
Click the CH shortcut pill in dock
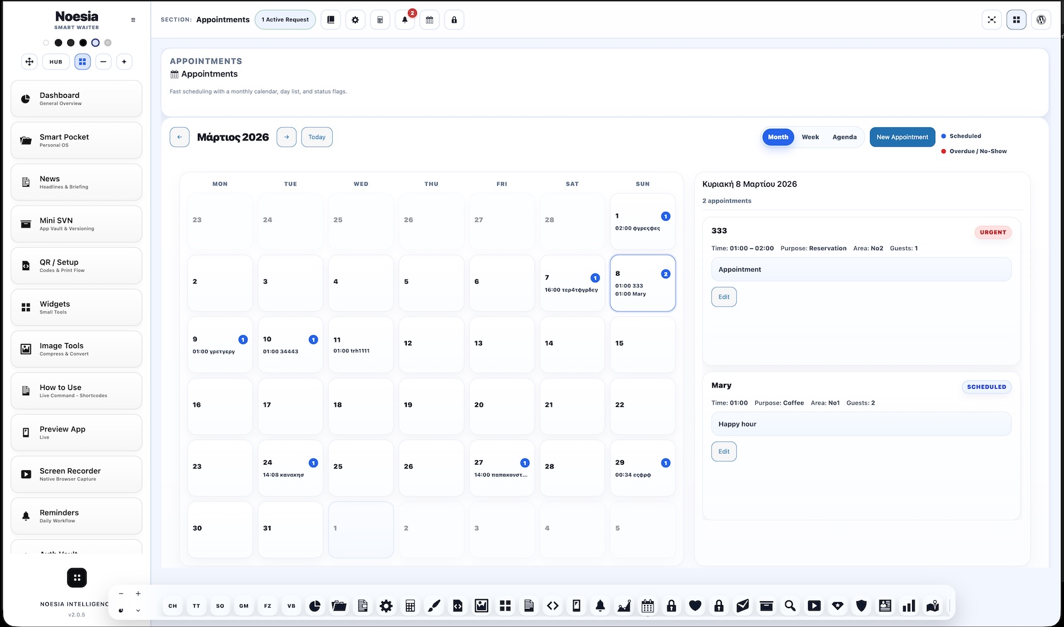click(x=173, y=606)
